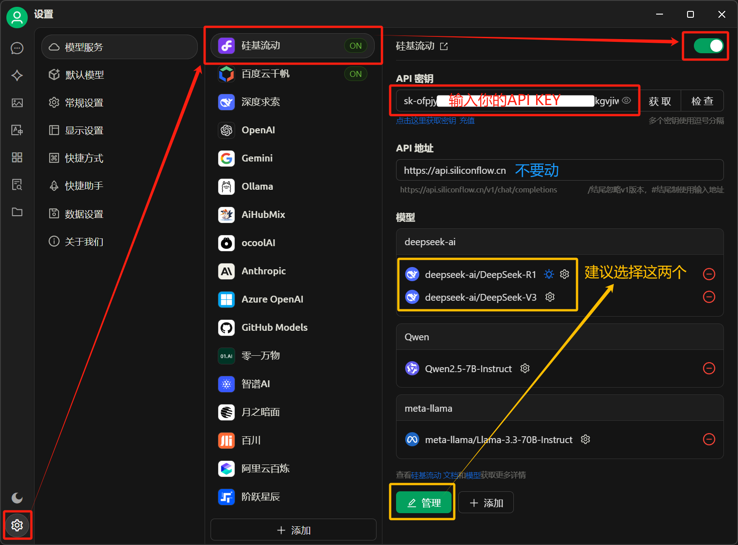This screenshot has width=738, height=545.
Task: Show API key with eye icon
Action: pos(627,101)
